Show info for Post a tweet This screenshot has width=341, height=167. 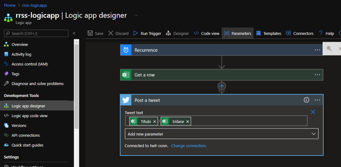(306, 100)
